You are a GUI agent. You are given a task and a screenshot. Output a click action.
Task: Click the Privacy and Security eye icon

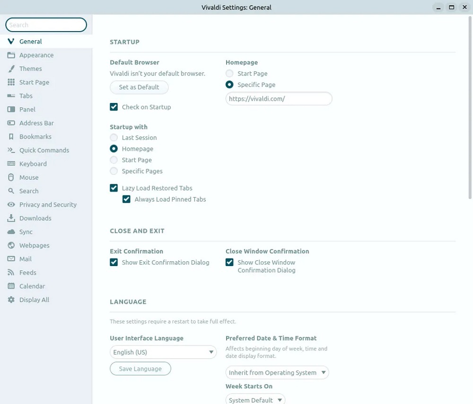[x=11, y=205]
